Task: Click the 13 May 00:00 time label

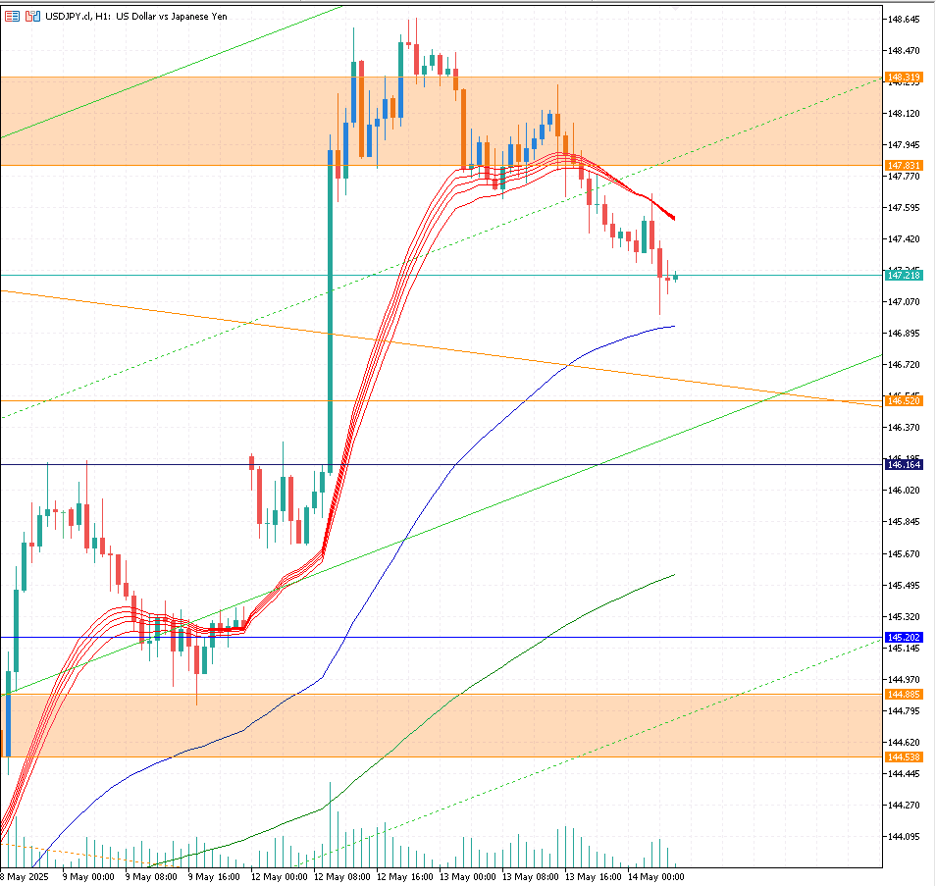Action: pos(467,877)
